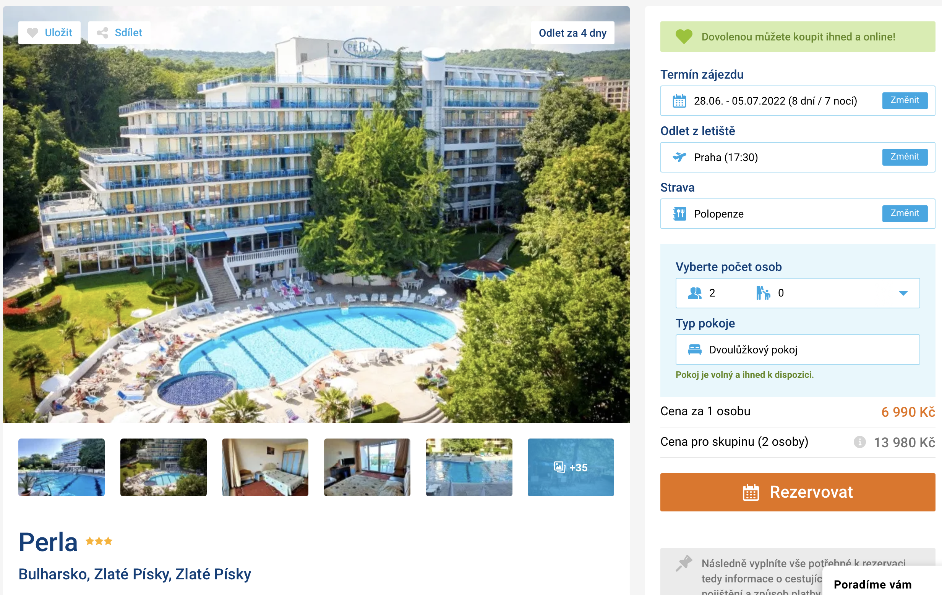Click the children icon in person selector
Screen dimensions: 942x595
pyautogui.click(x=763, y=293)
